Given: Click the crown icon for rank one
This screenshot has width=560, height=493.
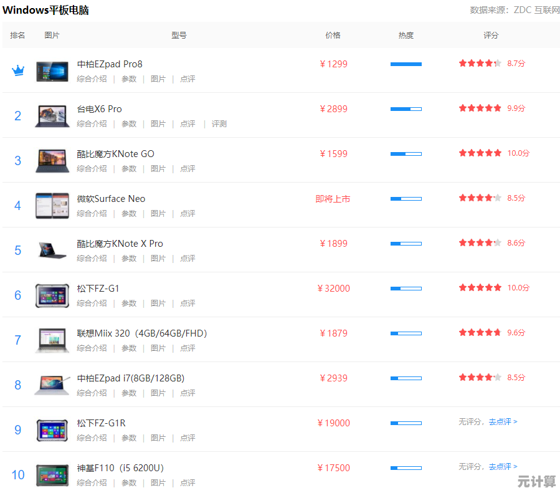Looking at the screenshot, I should coord(18,70).
